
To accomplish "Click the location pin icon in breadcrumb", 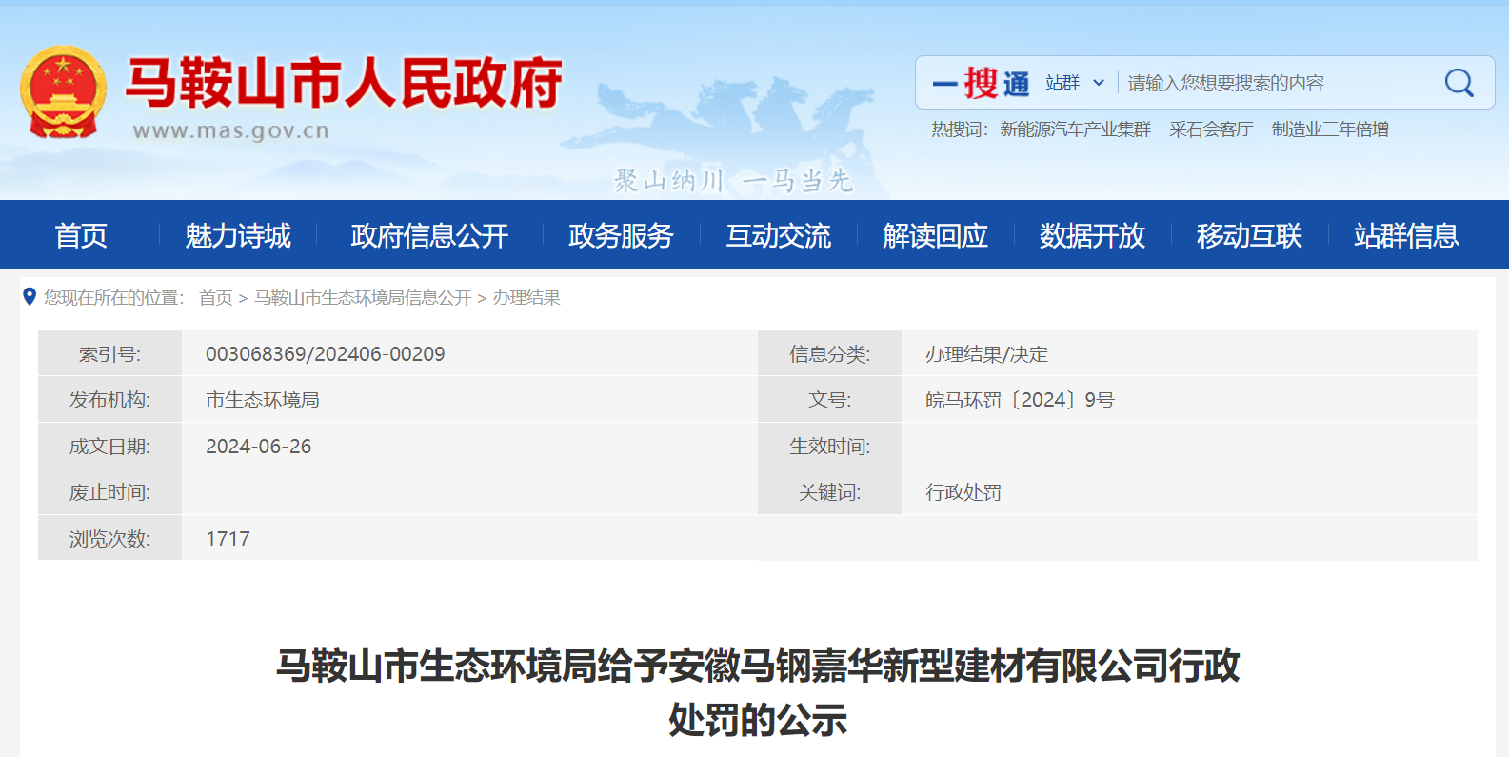I will coord(30,297).
